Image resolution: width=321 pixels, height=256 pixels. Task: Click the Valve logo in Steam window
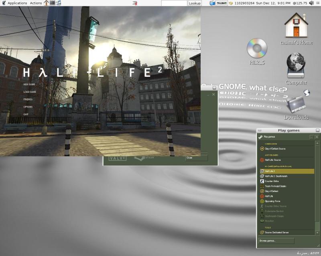118,158
